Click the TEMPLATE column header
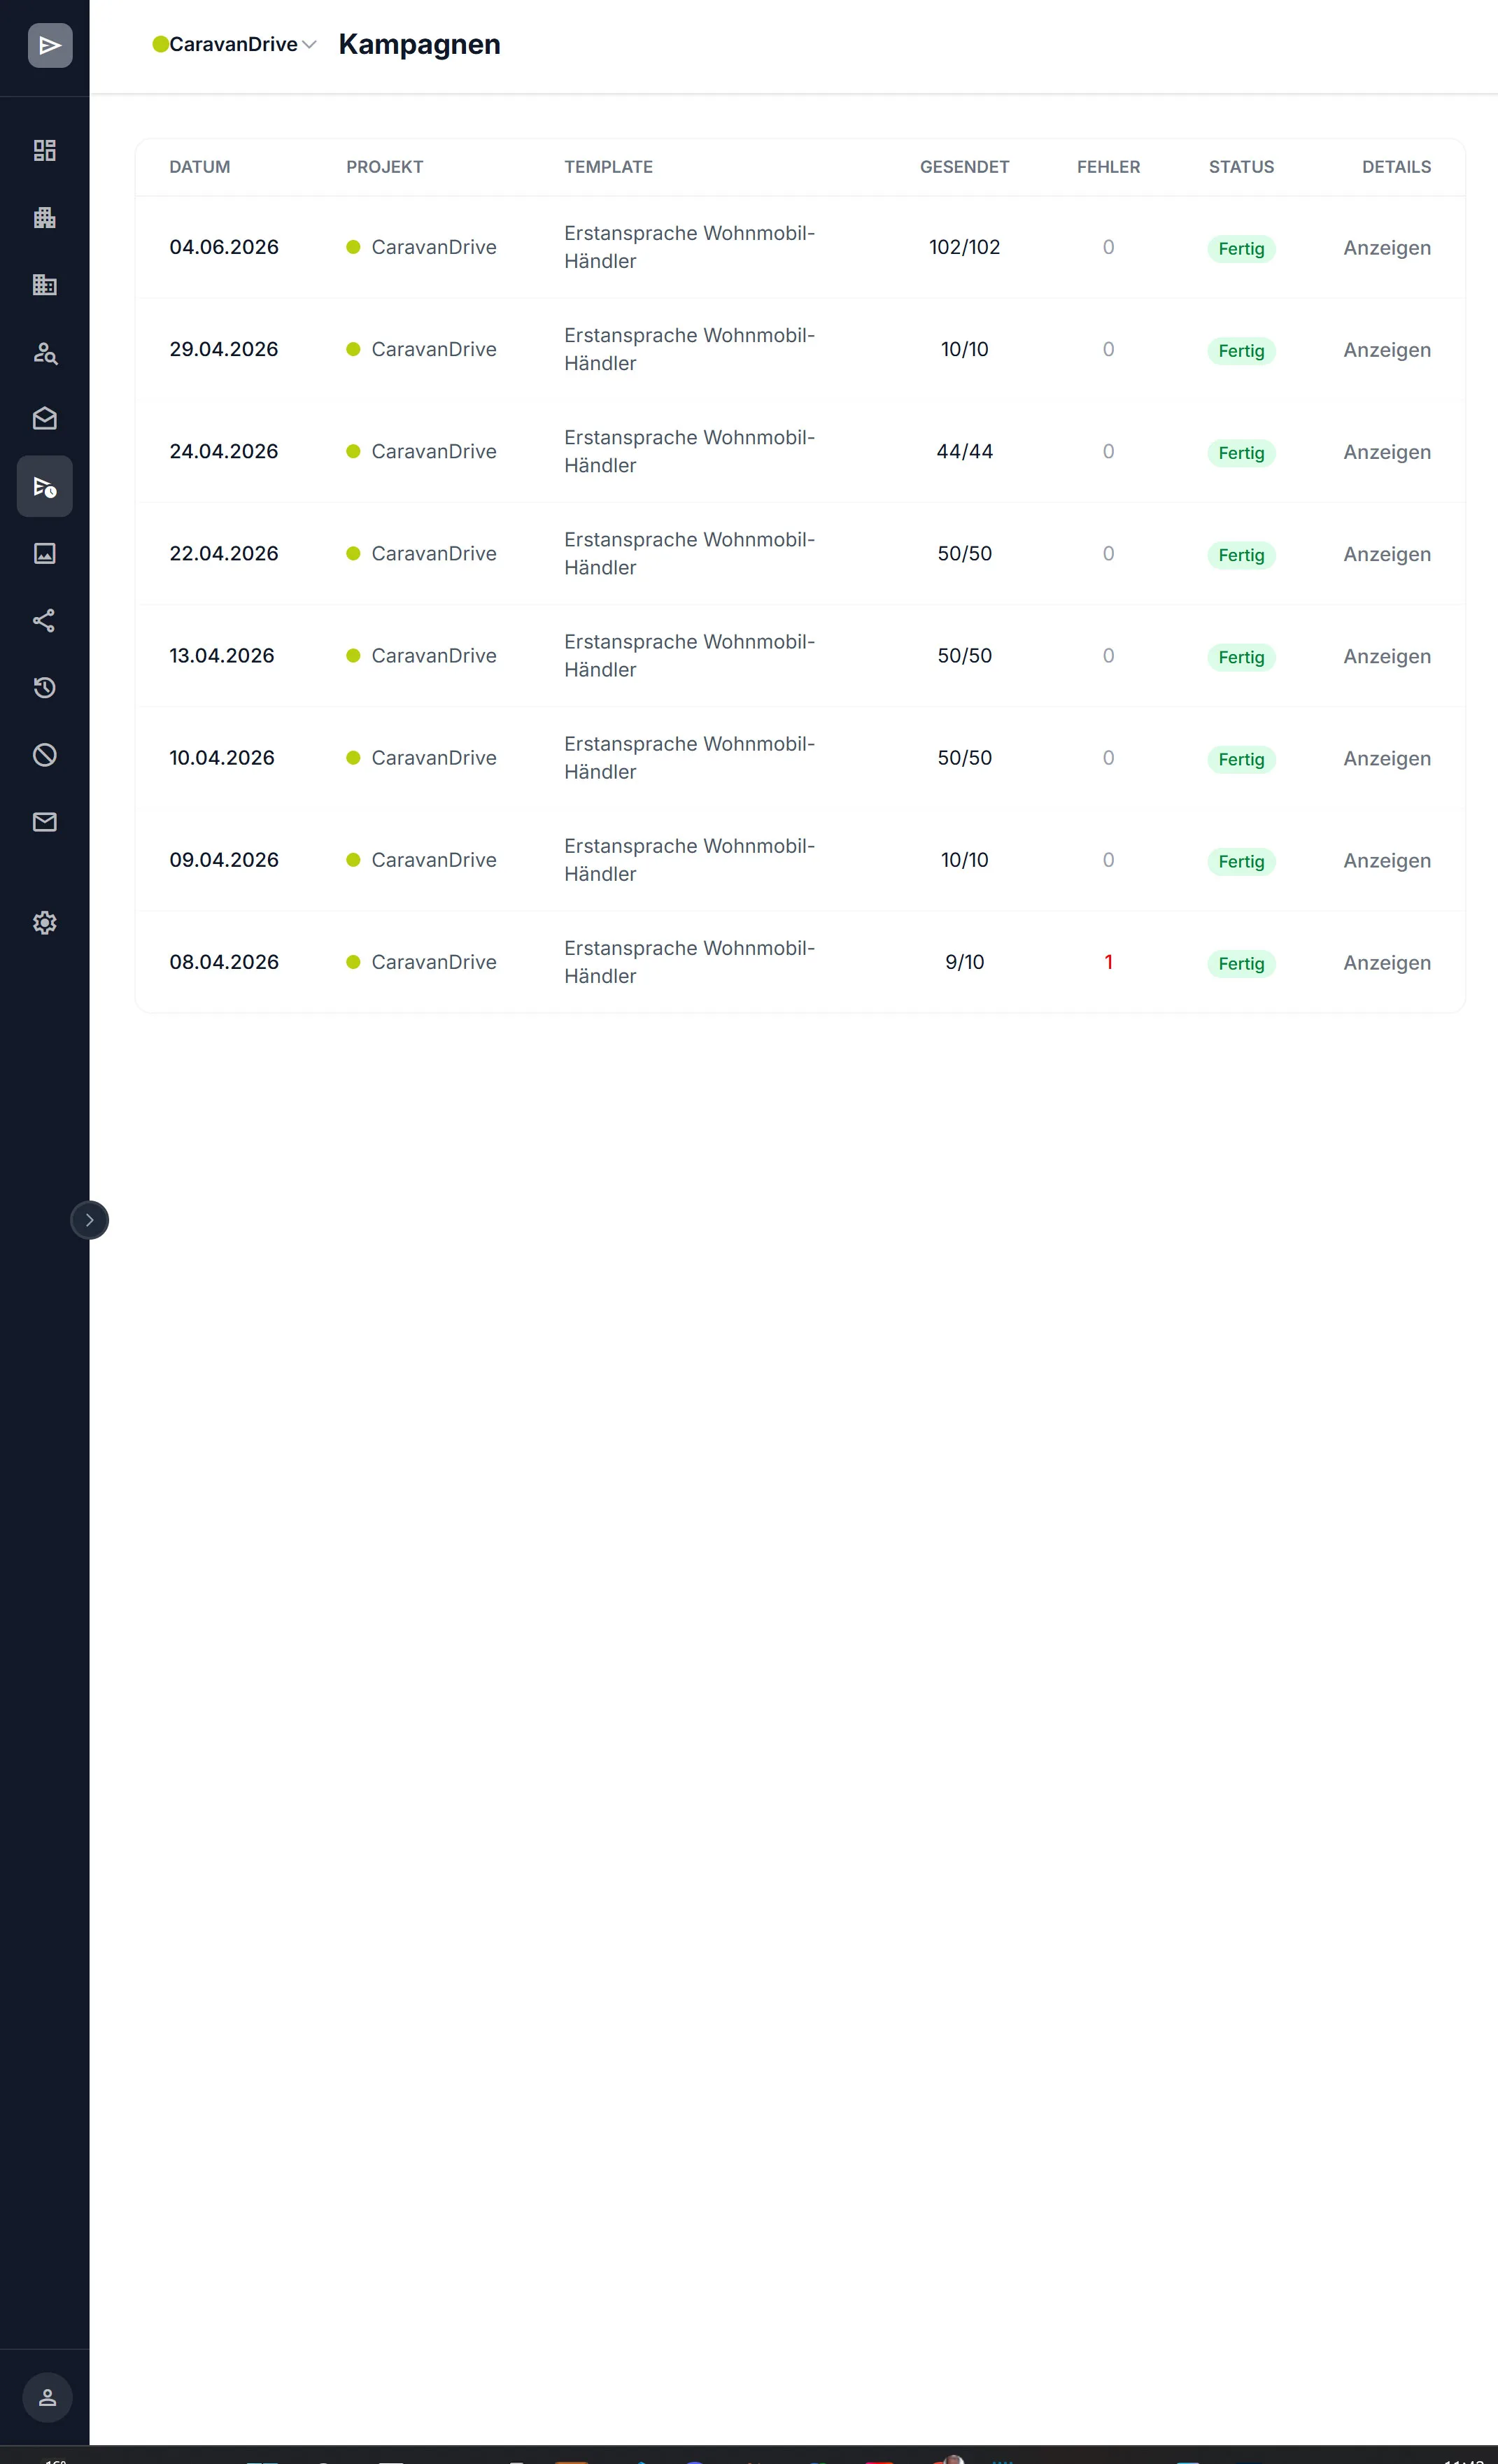 pos(608,167)
